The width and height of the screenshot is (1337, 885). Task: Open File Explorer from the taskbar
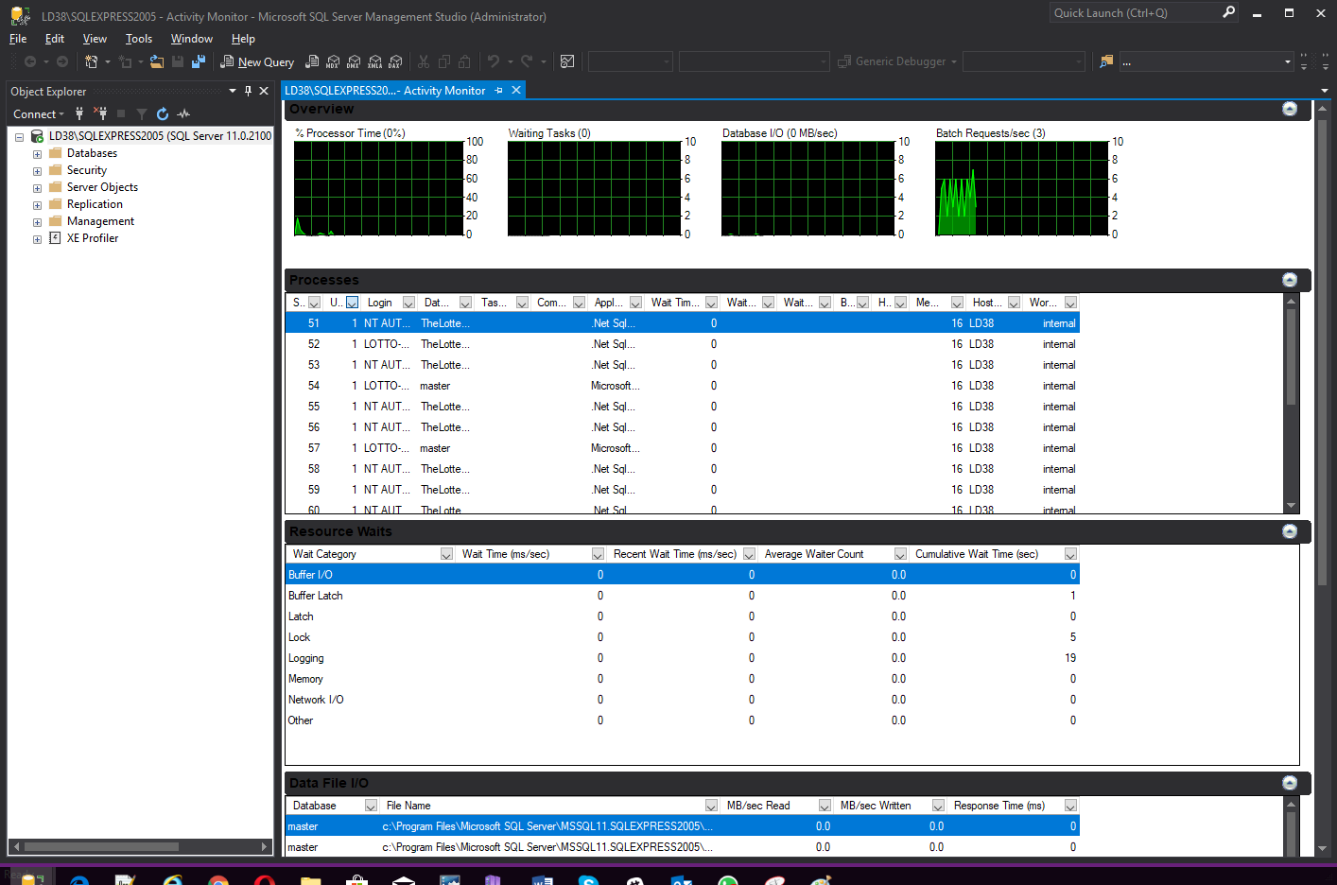[311, 880]
